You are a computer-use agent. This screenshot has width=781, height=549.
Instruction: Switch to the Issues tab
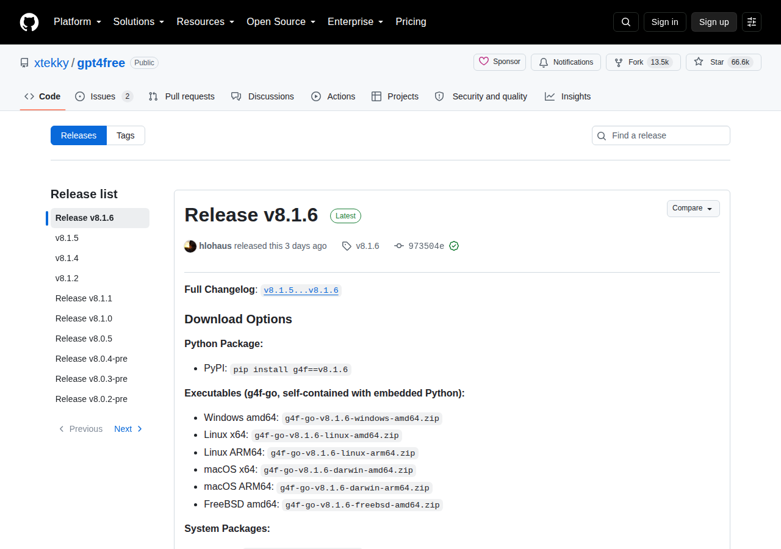tap(104, 96)
